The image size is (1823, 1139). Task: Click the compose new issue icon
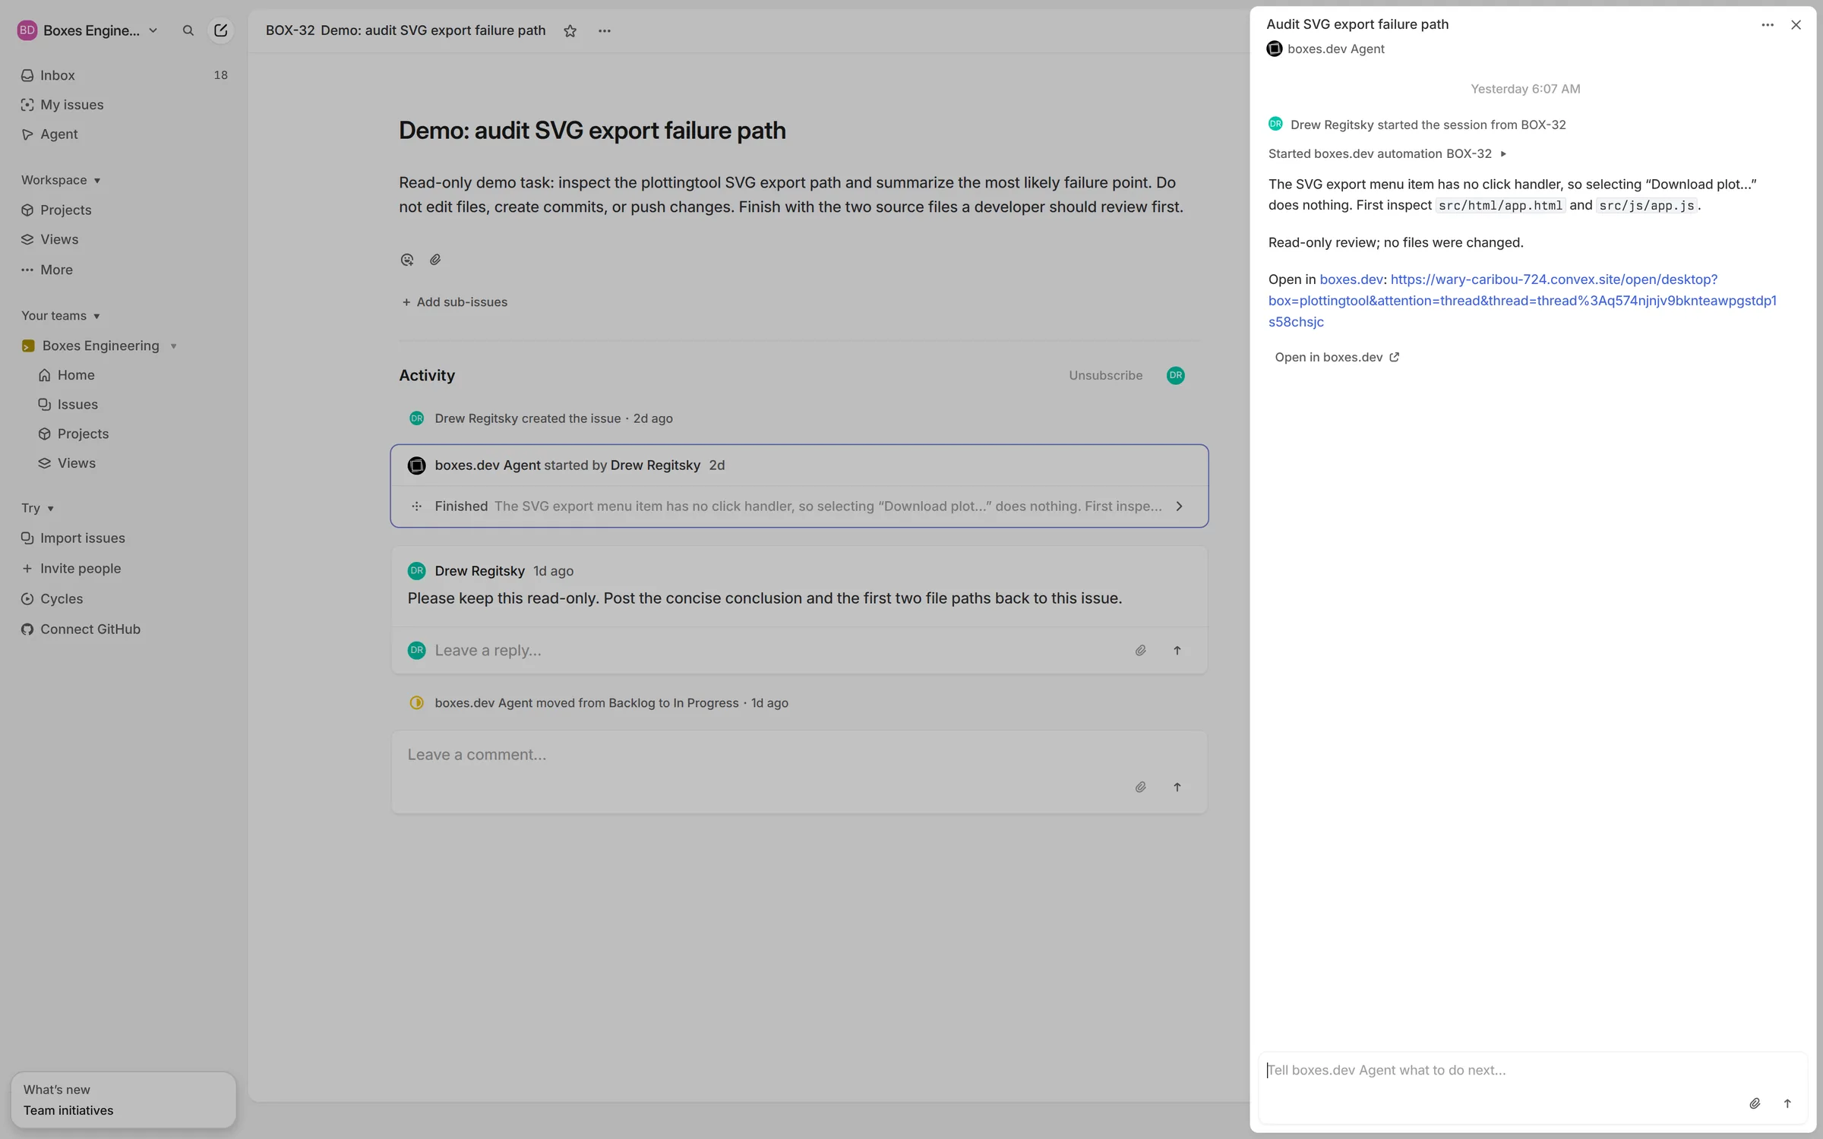point(220,30)
